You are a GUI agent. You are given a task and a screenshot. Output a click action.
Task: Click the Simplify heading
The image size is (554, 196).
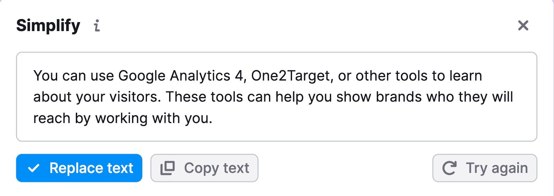coord(48,26)
